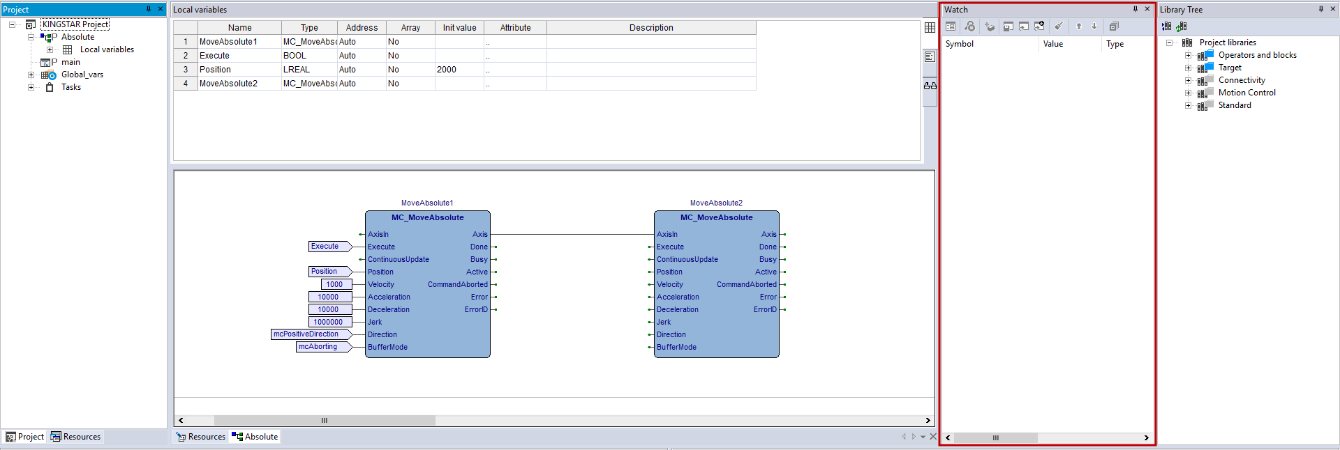
Task: Click the move down arrow in Watch toolbar
Action: (1094, 26)
